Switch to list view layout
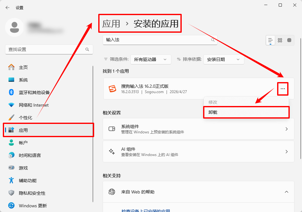 click(271, 40)
